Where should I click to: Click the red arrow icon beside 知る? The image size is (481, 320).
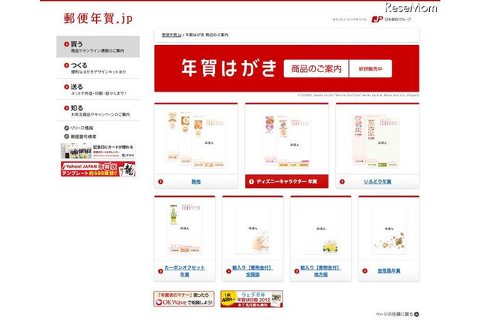pos(66,108)
